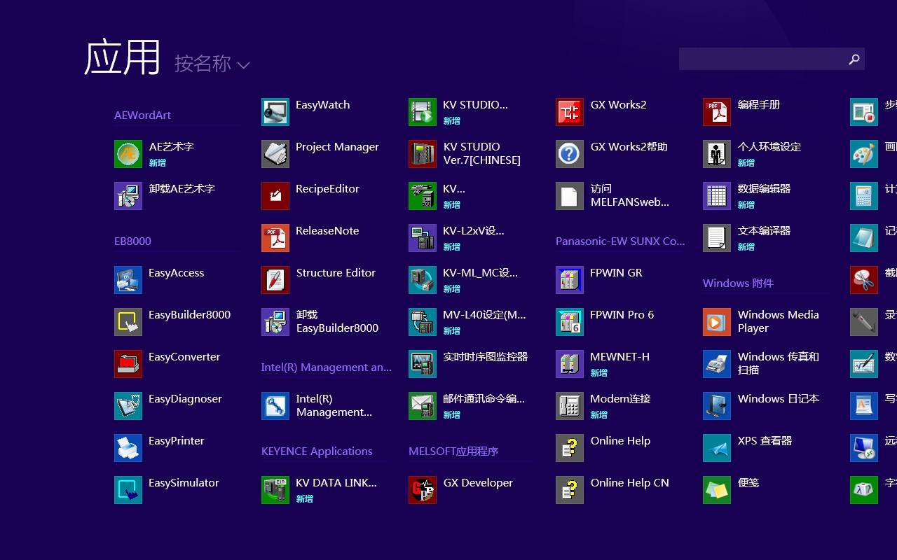Click the KEYENCE Applications group header
This screenshot has width=897, height=560.
pos(317,451)
